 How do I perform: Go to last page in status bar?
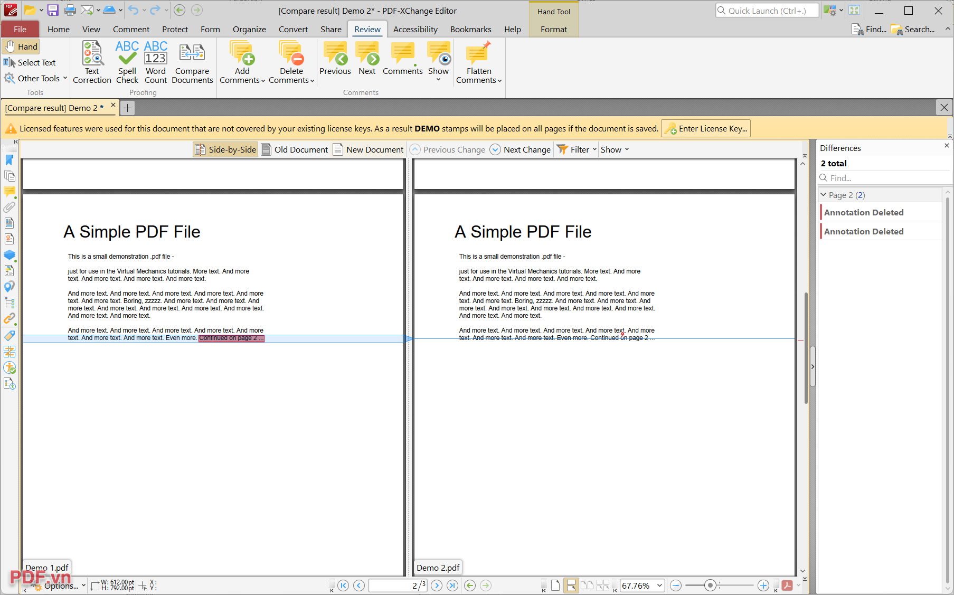point(452,585)
